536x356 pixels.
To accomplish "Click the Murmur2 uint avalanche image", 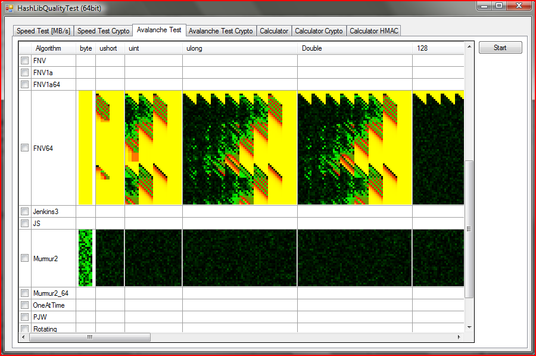I will (x=154, y=258).
